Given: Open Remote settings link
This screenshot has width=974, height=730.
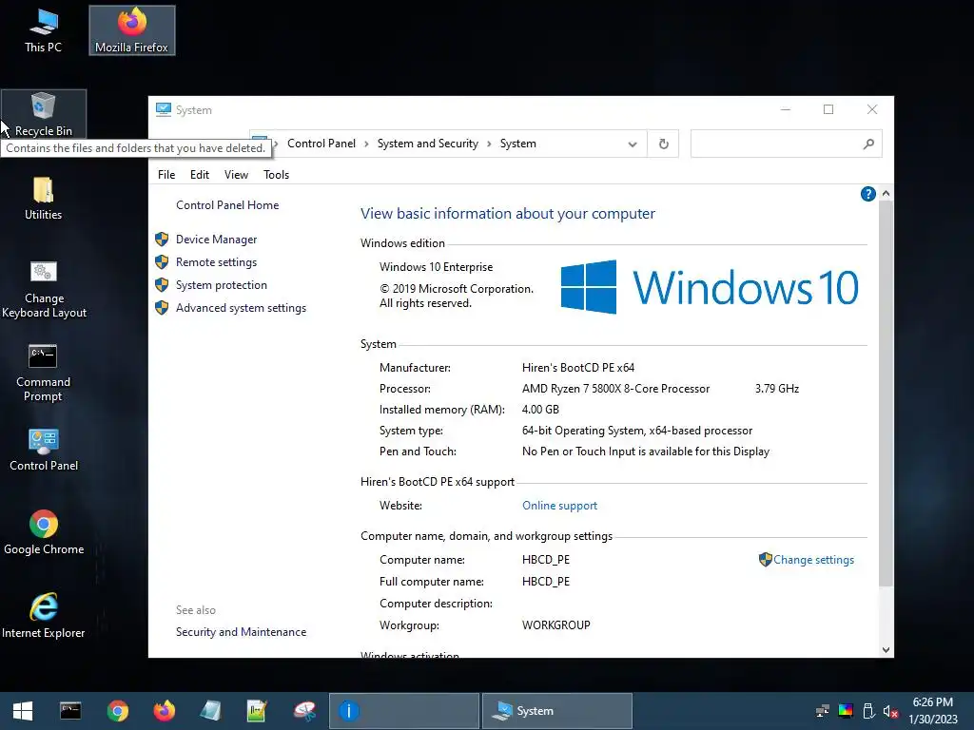Looking at the screenshot, I should 216,262.
